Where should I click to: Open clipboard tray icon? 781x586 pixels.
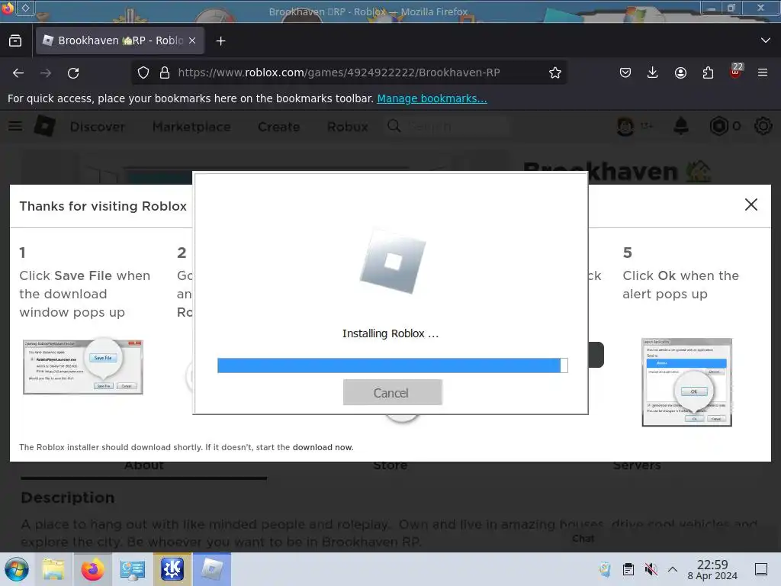[628, 569]
